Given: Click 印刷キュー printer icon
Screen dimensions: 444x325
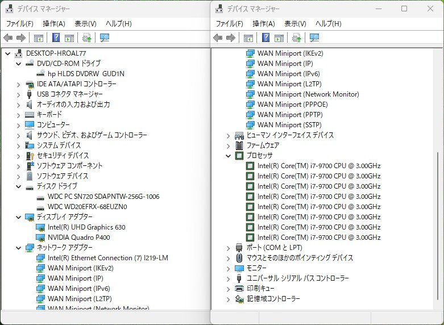Looking at the screenshot, I should (x=239, y=288).
